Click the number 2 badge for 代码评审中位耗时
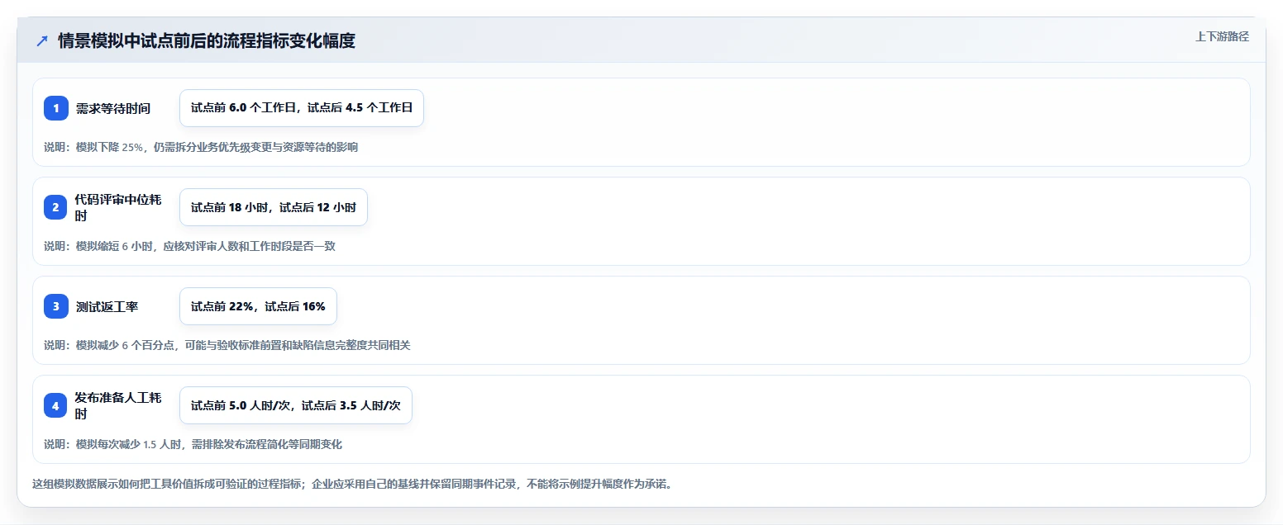 coord(56,207)
